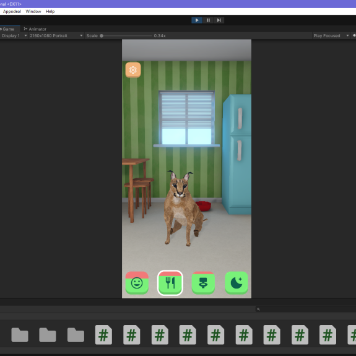The width and height of the screenshot is (356, 356).
Task: Select the first C# script file icon
Action: pos(103,335)
